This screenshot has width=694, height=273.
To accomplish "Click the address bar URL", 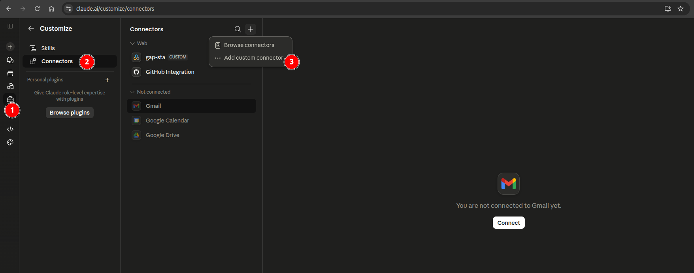I will (115, 9).
